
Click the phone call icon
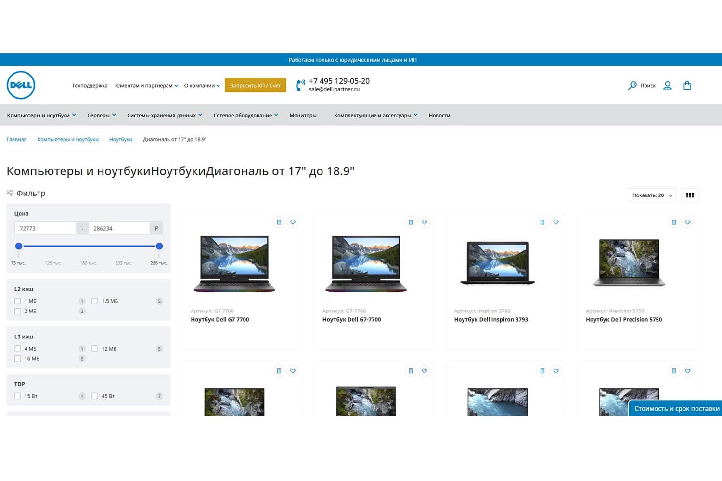pyautogui.click(x=300, y=85)
